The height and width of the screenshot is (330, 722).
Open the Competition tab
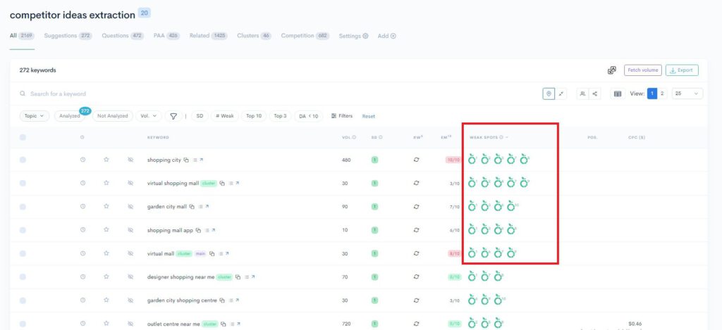click(x=305, y=36)
